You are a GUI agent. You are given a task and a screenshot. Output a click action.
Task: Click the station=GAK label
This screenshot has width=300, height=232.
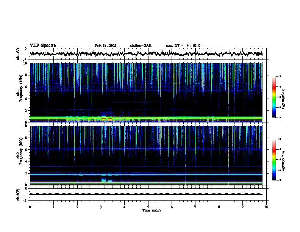141,45
